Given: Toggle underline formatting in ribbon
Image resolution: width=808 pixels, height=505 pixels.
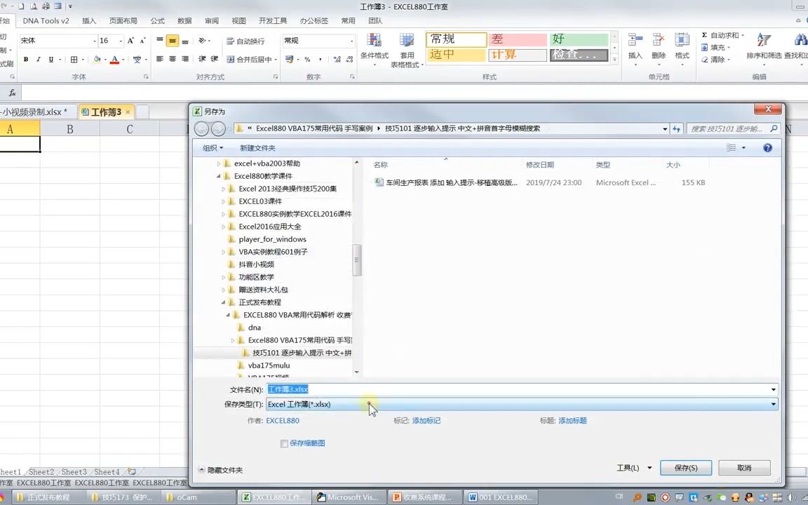Looking at the screenshot, I should click(50, 59).
